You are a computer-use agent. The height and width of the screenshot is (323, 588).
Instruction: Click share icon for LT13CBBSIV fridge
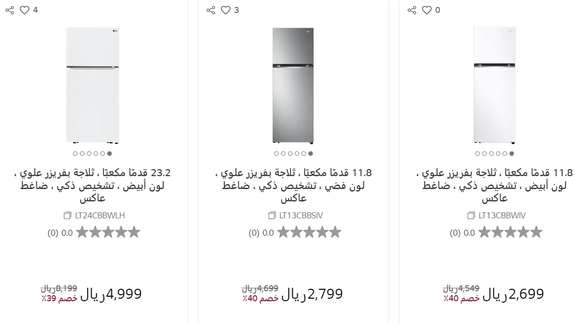pos(211,10)
